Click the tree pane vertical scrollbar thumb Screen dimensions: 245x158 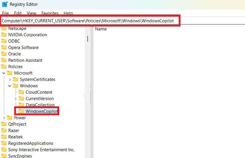88,39
